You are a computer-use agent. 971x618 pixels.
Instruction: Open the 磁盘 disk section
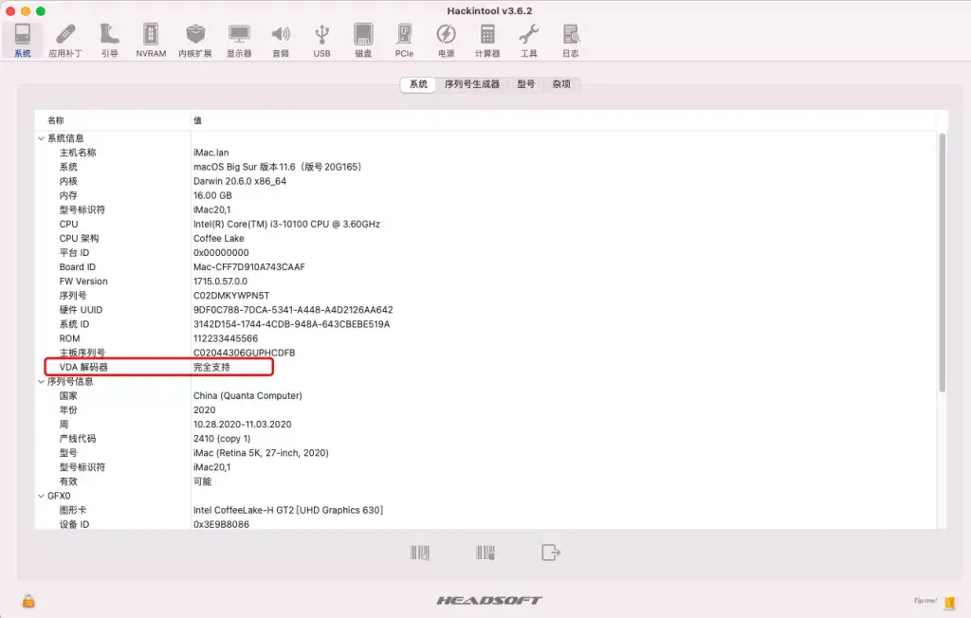coord(363,41)
